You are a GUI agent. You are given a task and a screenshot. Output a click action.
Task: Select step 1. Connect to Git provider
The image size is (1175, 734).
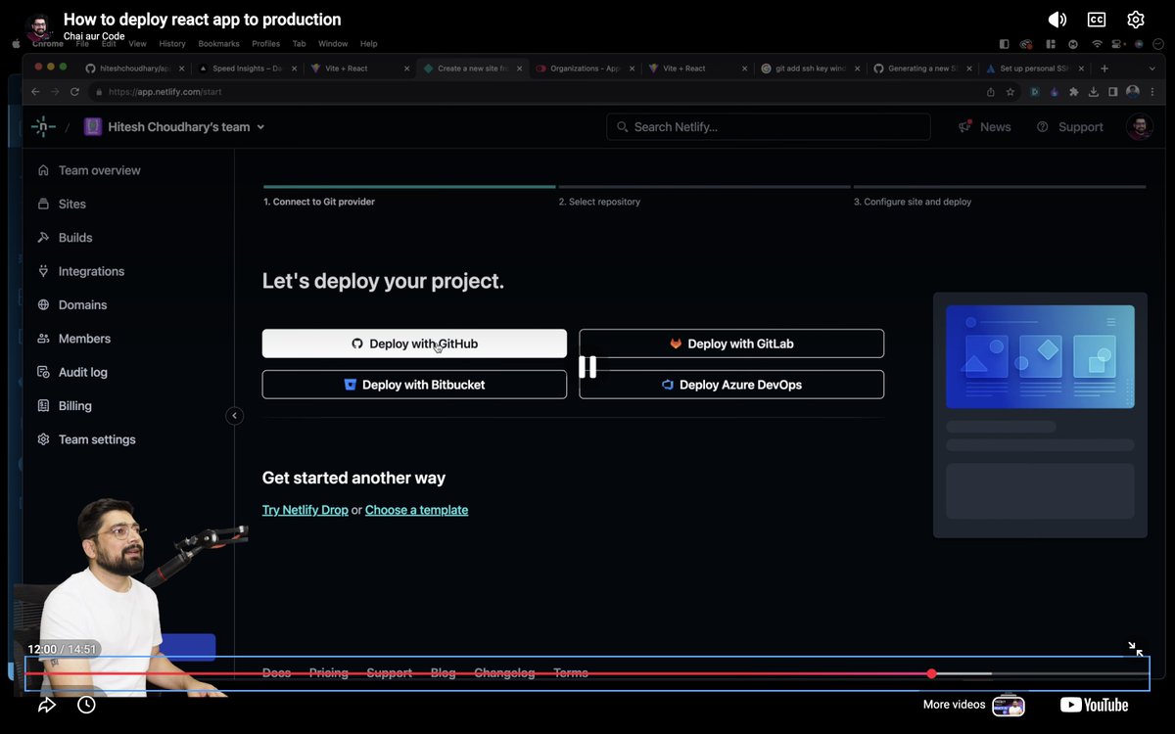[319, 202]
